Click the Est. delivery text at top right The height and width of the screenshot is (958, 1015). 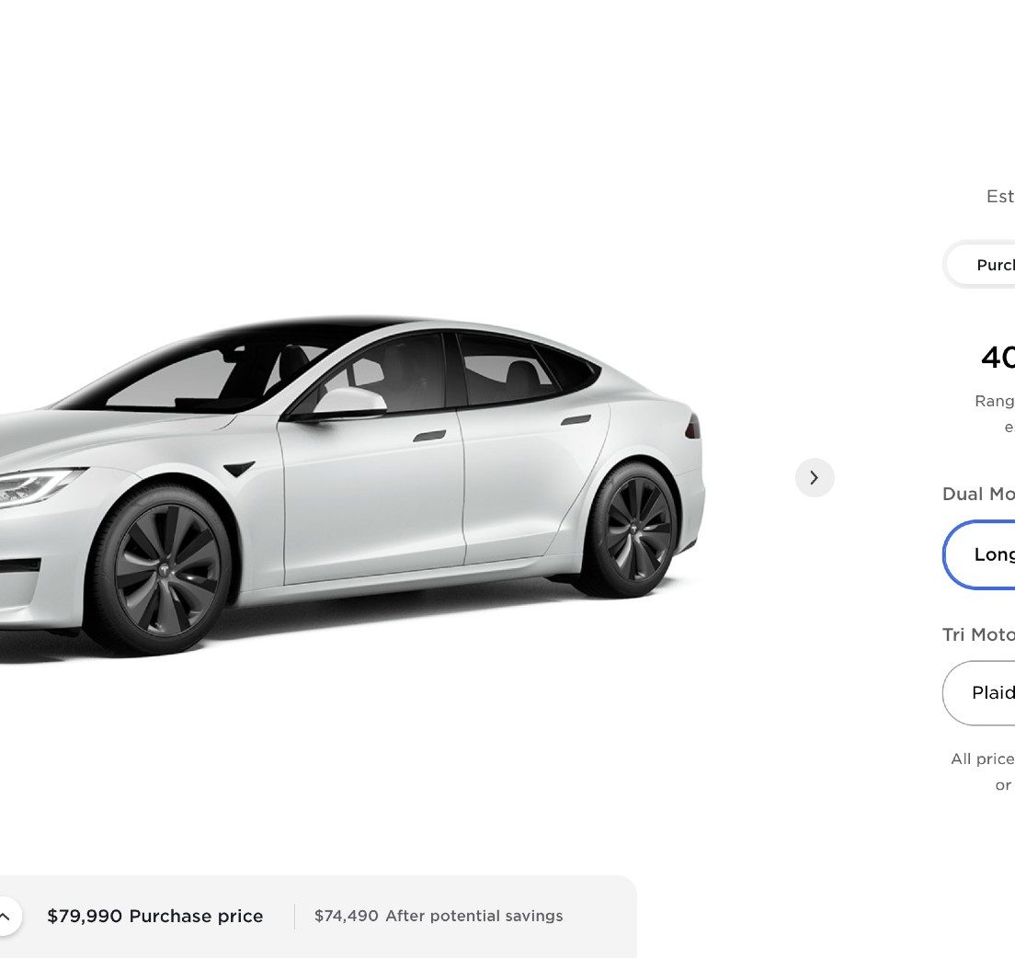click(x=1000, y=196)
